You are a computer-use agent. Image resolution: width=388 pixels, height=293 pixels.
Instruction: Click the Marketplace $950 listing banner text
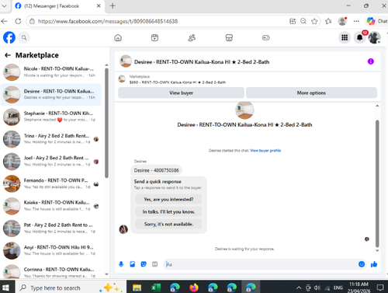pyautogui.click(x=178, y=82)
